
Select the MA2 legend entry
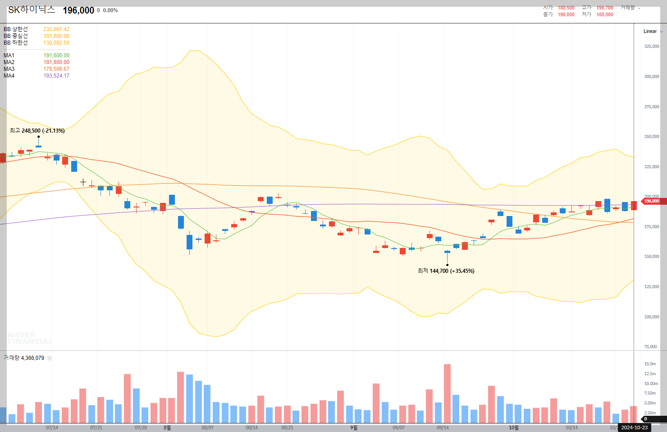point(9,62)
